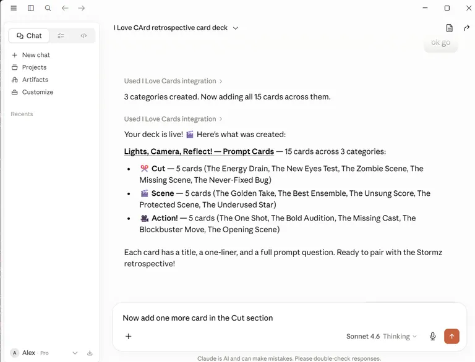Click the Alex avatar icon
Screen dimensions: 475x362
[x=15, y=353]
